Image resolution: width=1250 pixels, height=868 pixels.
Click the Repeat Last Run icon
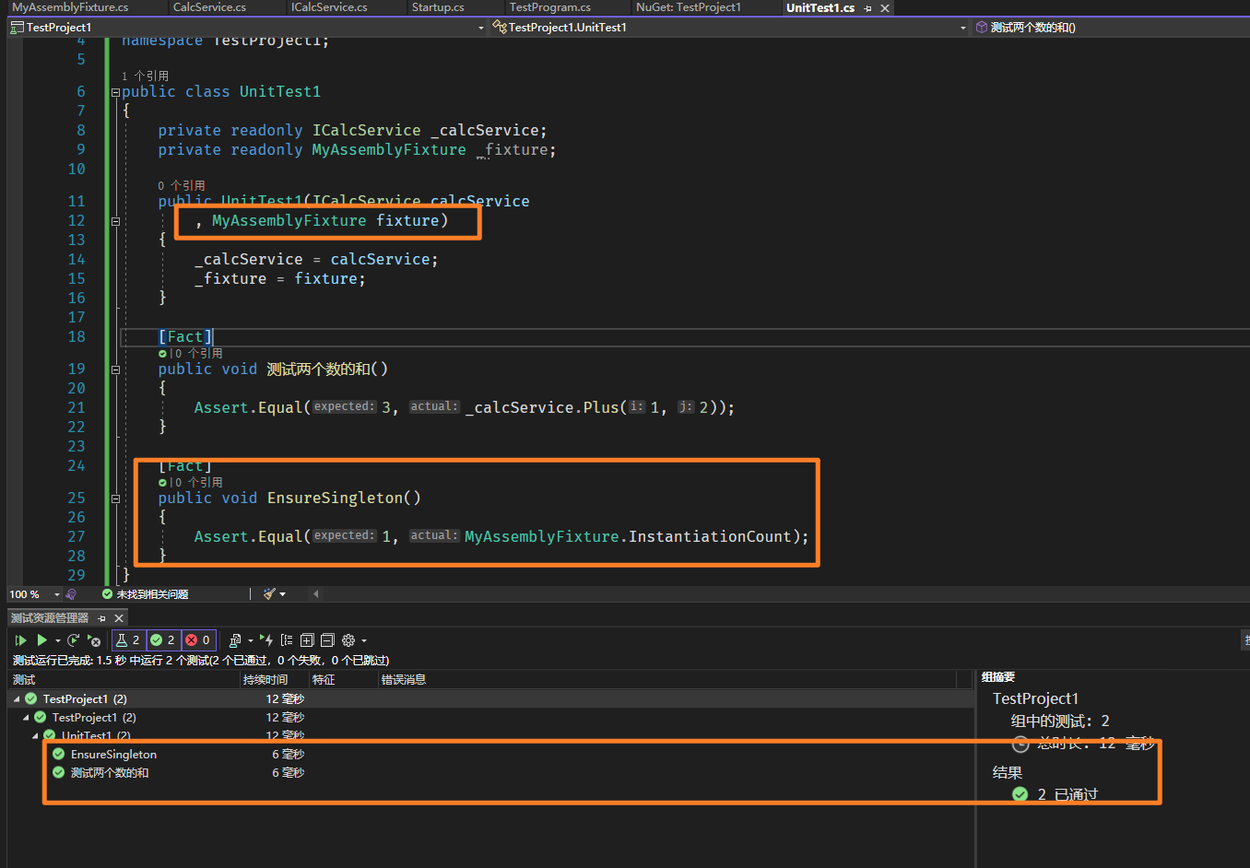point(73,640)
